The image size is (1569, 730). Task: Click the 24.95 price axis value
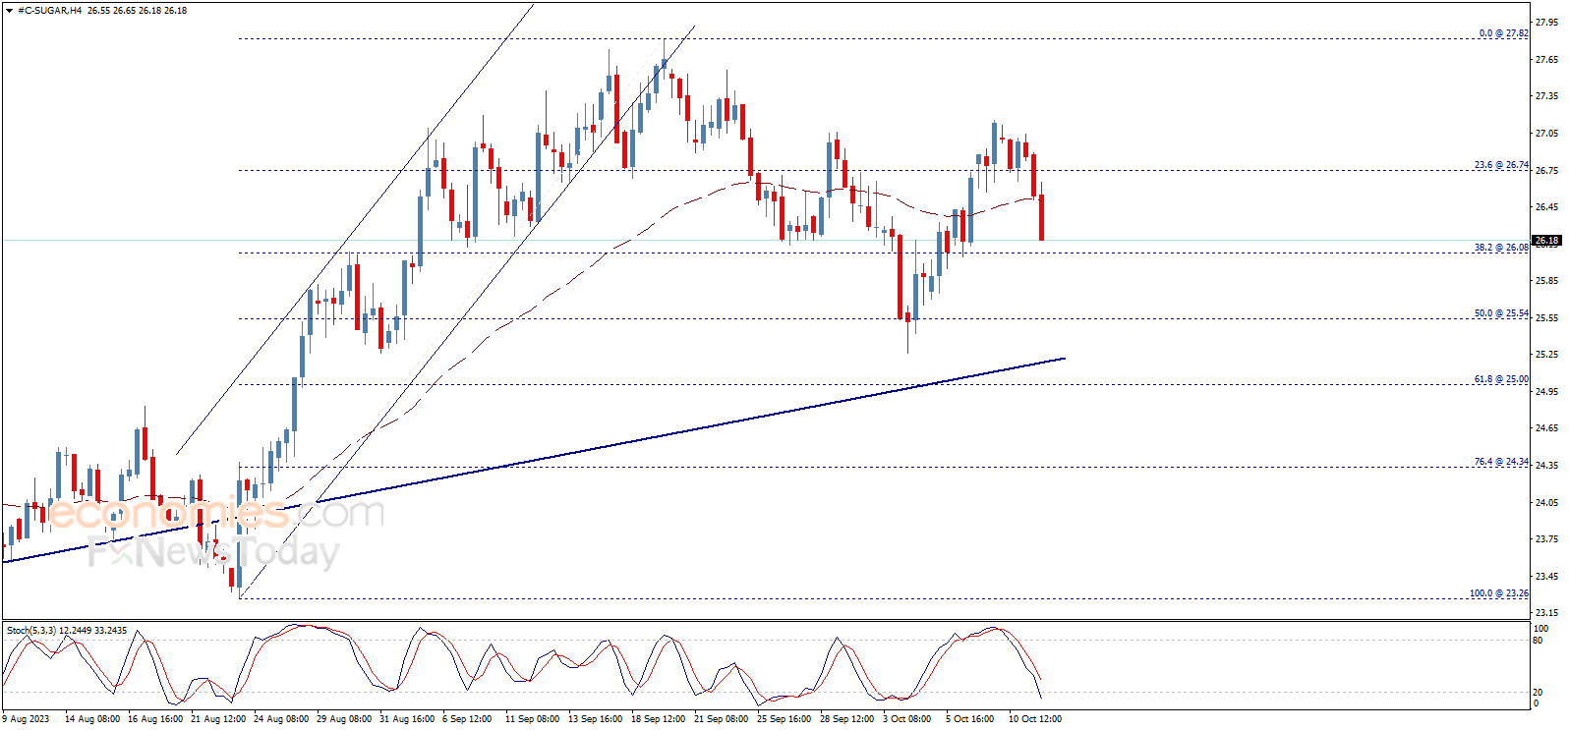click(1546, 392)
